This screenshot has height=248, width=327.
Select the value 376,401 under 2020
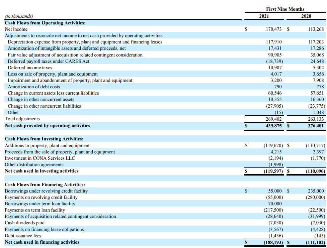point(316,126)
